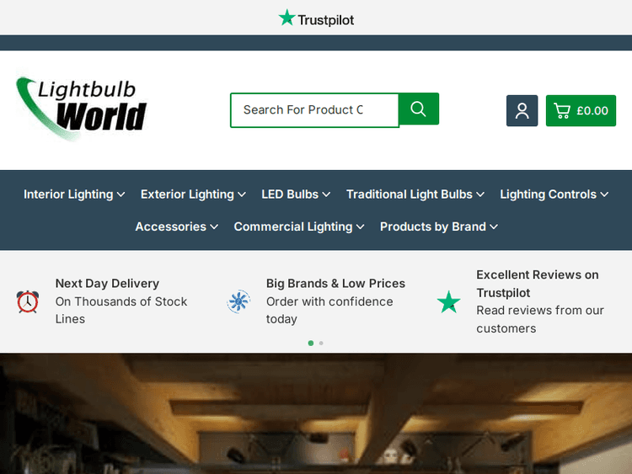The width and height of the screenshot is (632, 474).
Task: Open the Commercial Lighting dropdown
Action: tap(299, 226)
